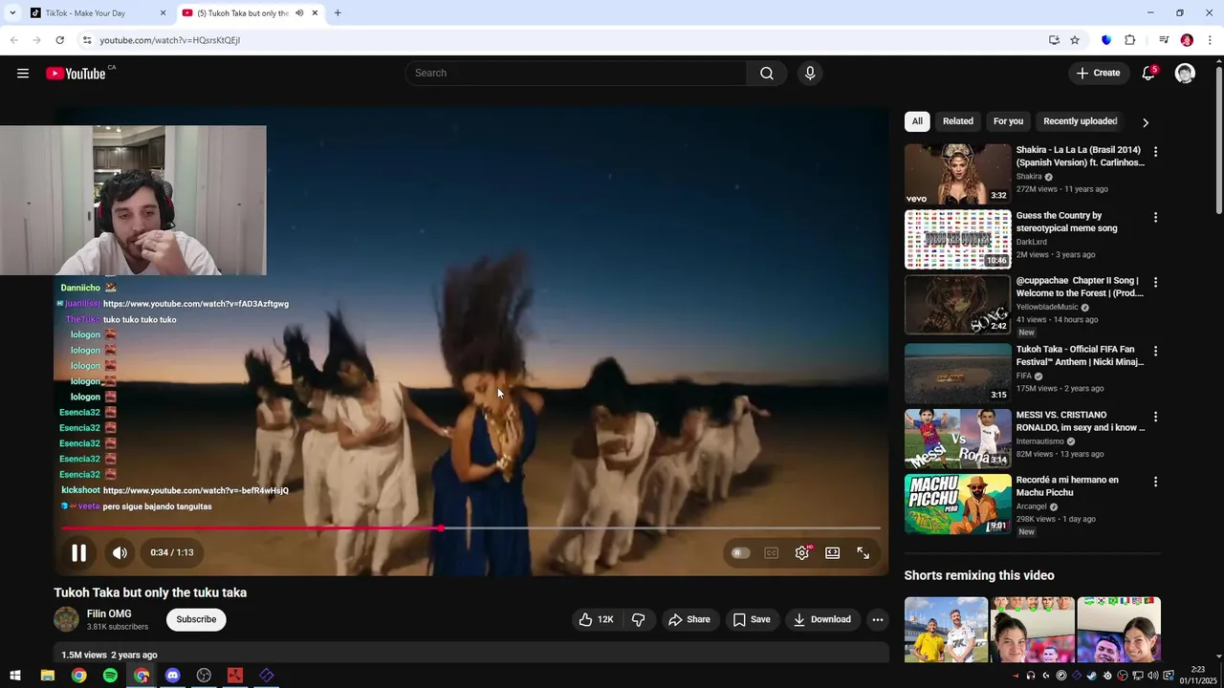The width and height of the screenshot is (1224, 688).
Task: View site information icon in address bar
Action: point(87,40)
